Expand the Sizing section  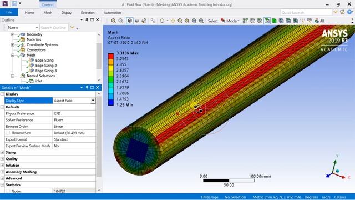pyautogui.click(x=2, y=152)
